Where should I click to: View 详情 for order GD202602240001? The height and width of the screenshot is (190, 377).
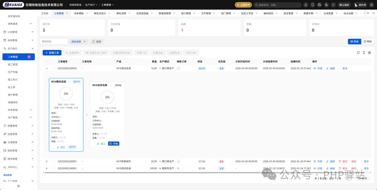(x=318, y=168)
